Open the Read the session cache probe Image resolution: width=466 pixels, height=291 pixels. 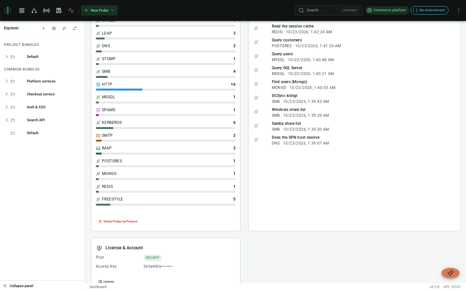pyautogui.click(x=354, y=29)
